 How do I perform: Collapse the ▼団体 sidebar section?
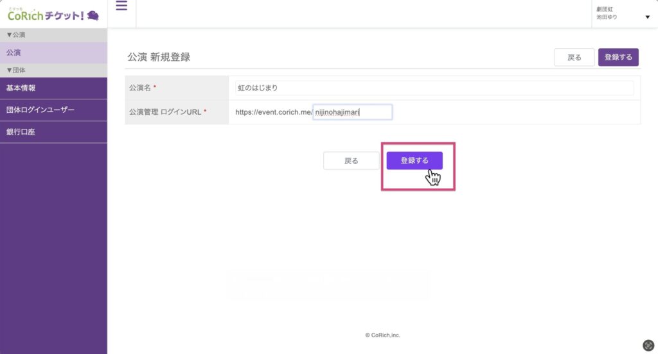[x=16, y=70]
